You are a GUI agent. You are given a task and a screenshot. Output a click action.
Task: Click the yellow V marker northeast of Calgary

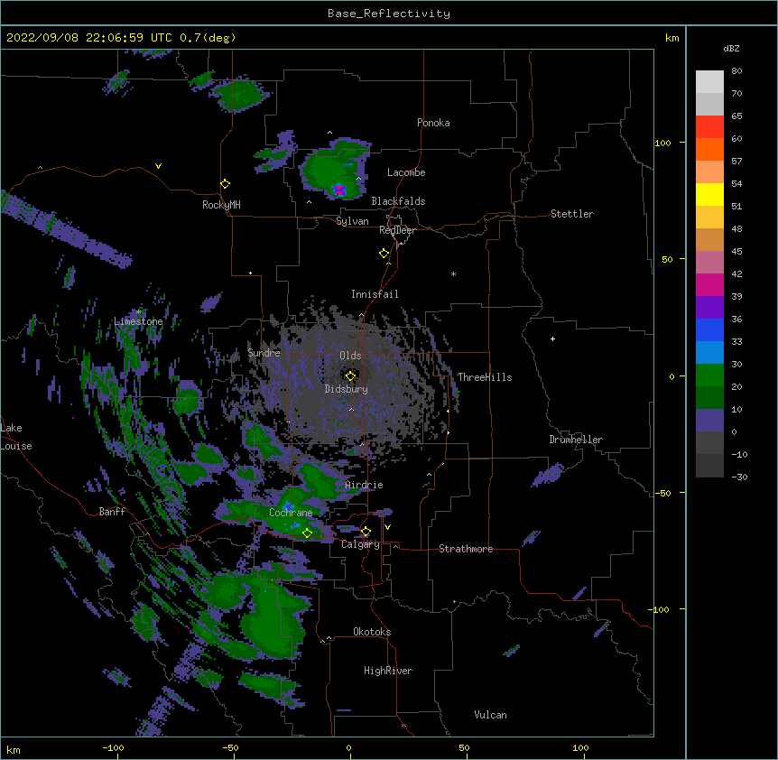[x=387, y=527]
